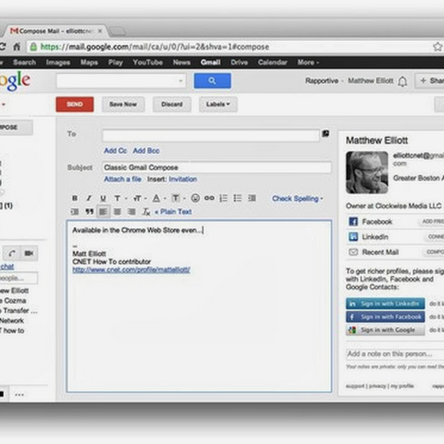
Task: Discard the current draft
Action: coord(172,104)
